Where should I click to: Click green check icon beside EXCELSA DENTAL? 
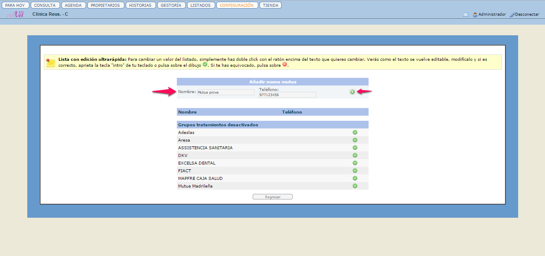355,163
